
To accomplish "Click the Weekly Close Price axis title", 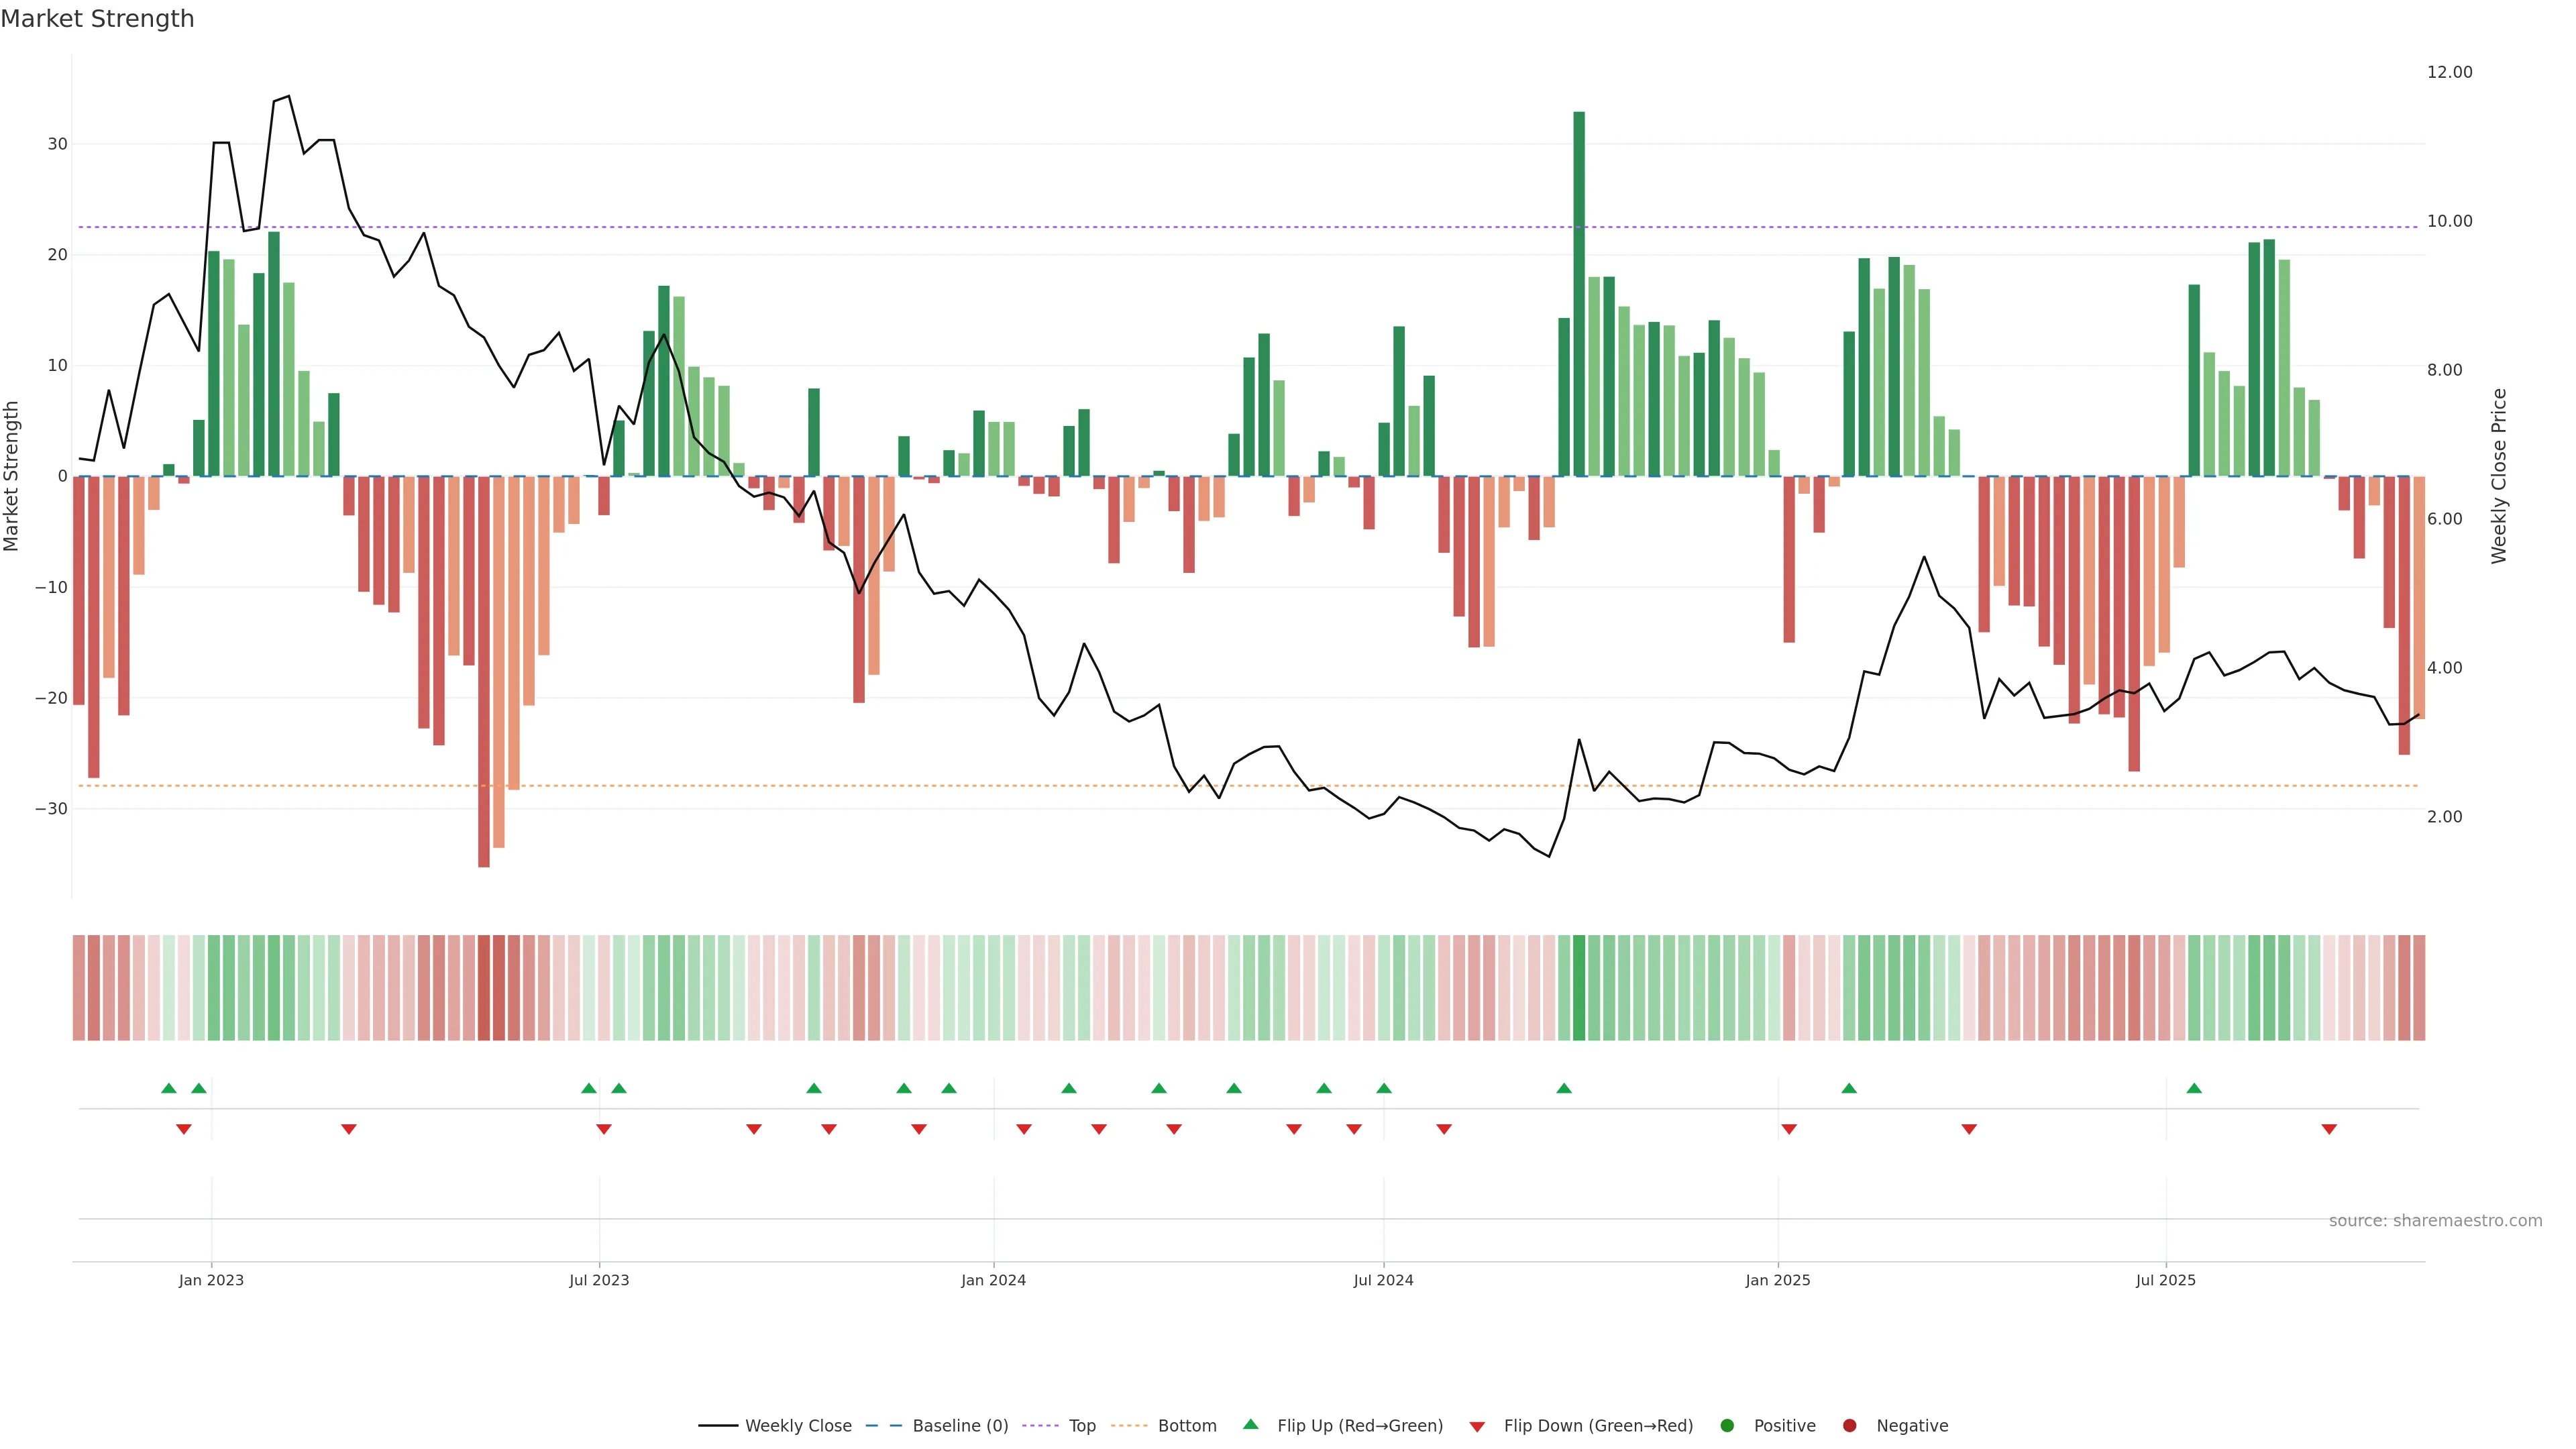I will pyautogui.click(x=2499, y=476).
